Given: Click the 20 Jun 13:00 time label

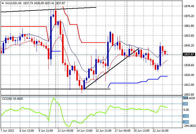Looking at the screenshot, I should 141,131.
